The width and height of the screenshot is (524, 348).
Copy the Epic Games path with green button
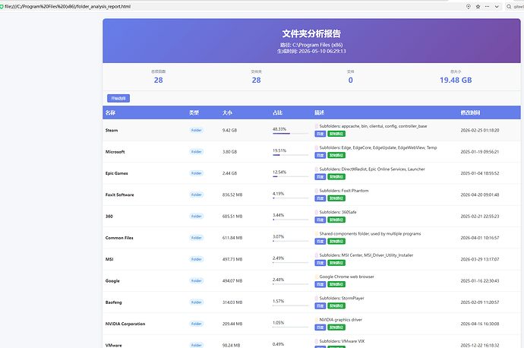pos(336,176)
